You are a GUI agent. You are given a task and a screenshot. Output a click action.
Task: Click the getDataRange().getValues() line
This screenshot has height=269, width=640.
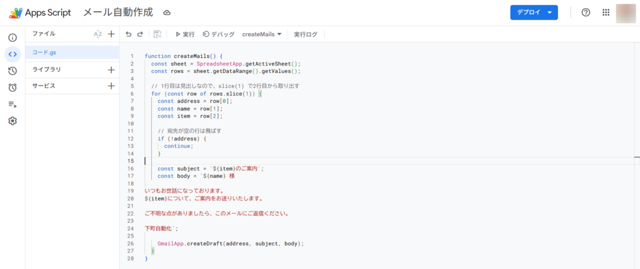click(226, 71)
